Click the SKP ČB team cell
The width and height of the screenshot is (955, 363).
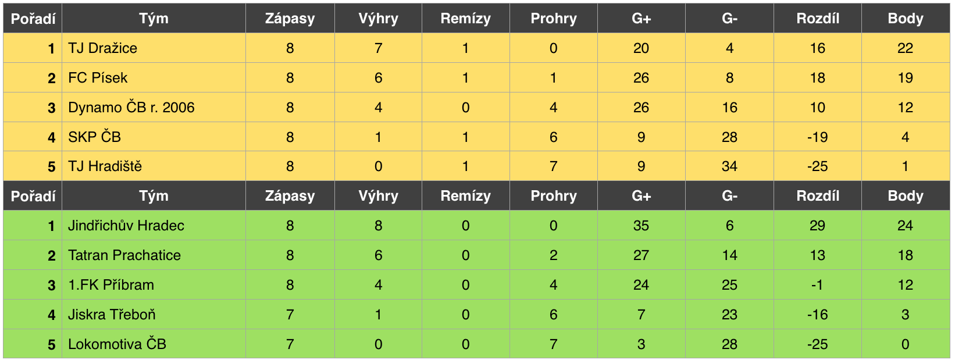point(154,137)
